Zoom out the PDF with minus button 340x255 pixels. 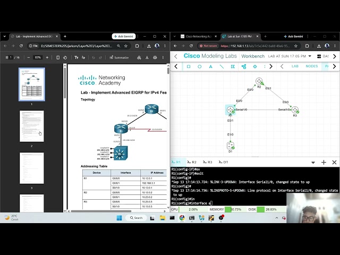[x=29, y=57]
